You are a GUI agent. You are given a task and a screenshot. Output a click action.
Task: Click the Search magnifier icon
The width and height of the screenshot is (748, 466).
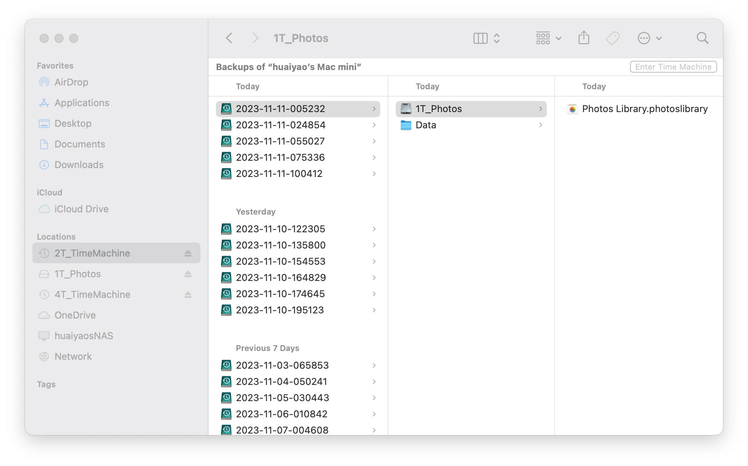coord(702,38)
